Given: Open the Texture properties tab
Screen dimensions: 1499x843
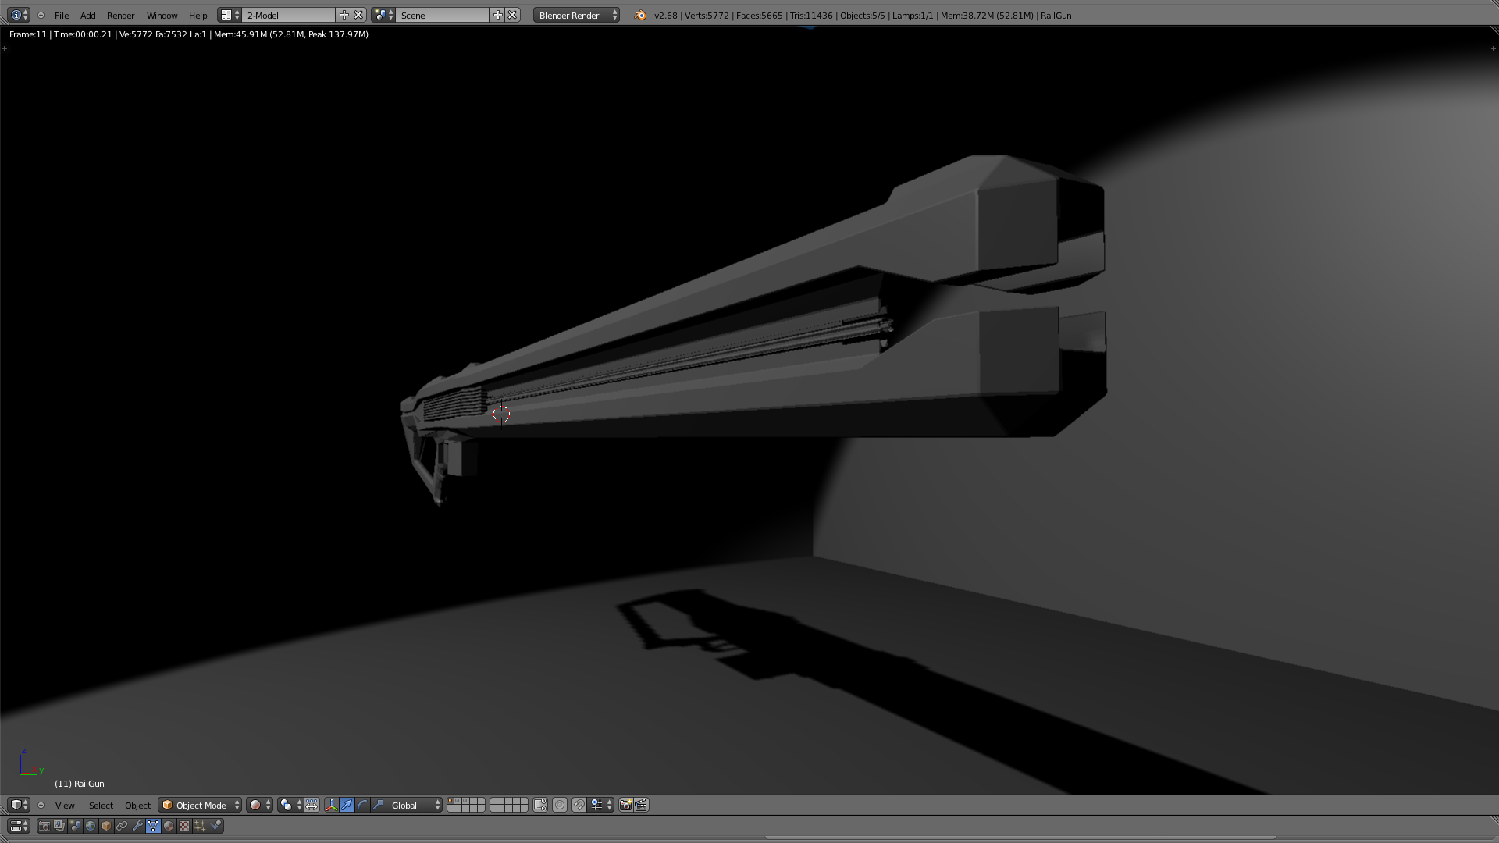Looking at the screenshot, I should 184,825.
